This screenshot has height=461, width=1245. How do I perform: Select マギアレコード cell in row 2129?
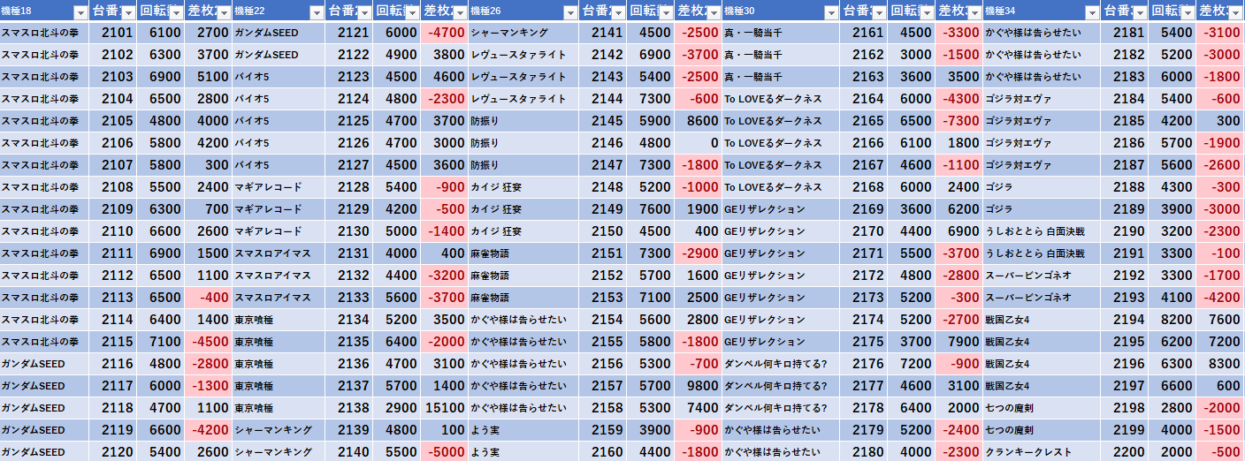pyautogui.click(x=279, y=209)
